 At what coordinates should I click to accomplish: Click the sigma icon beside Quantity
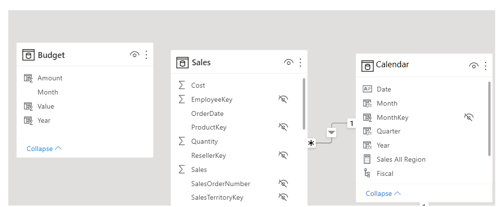click(182, 141)
